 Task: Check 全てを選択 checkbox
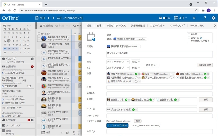[x=39, y=34]
